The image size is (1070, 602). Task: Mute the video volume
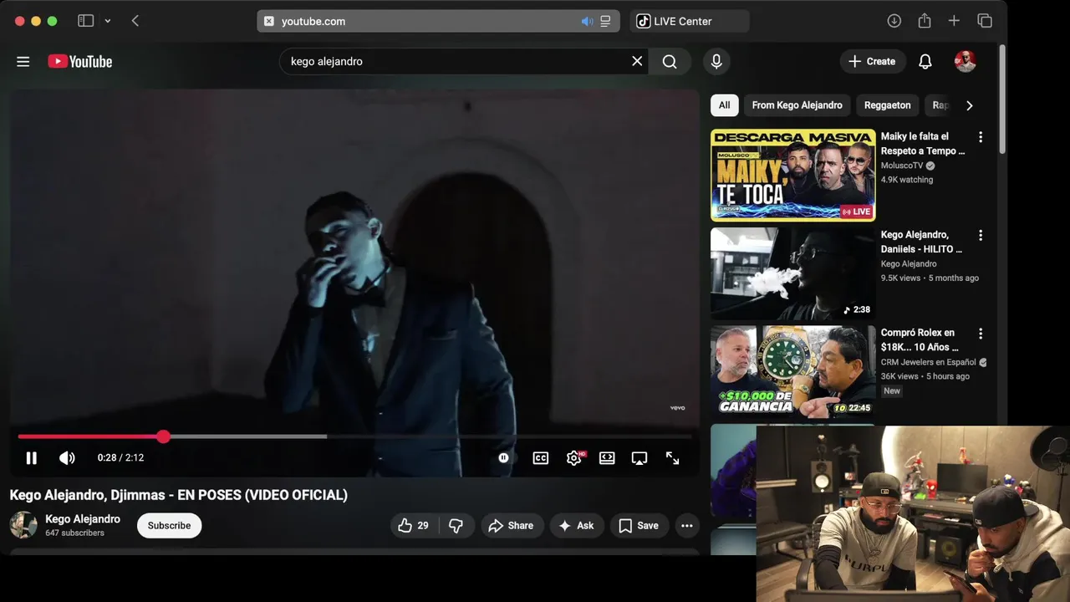click(67, 458)
